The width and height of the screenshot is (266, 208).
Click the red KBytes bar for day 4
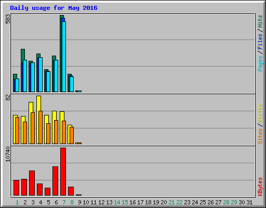40,190
